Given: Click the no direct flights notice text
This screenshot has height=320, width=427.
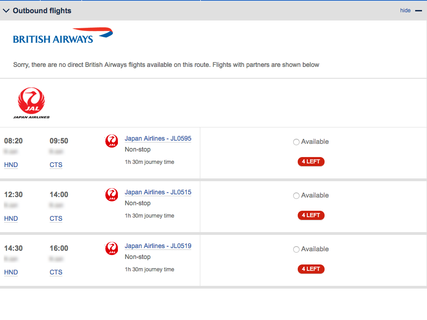Looking at the screenshot, I should click(166, 65).
